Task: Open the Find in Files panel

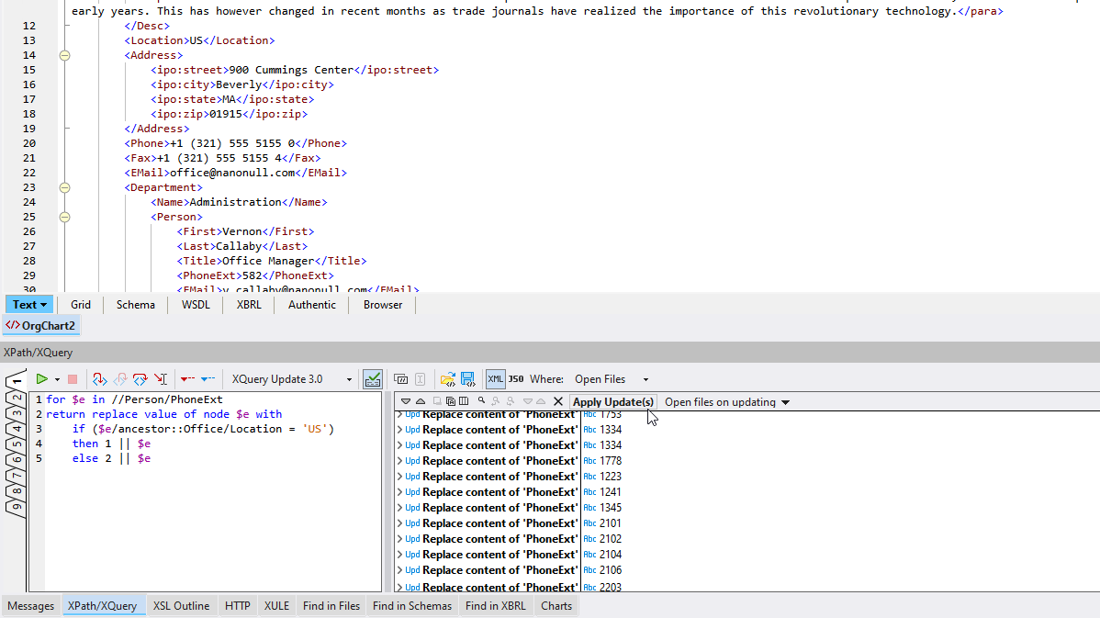Action: [331, 605]
